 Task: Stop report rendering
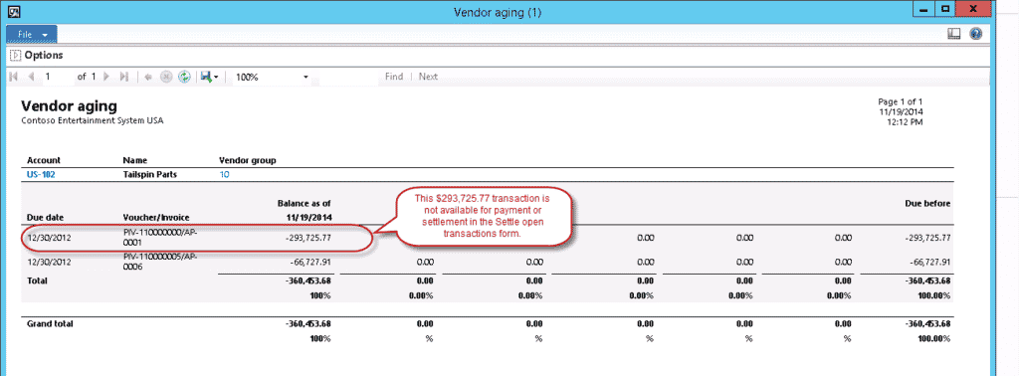pos(166,77)
